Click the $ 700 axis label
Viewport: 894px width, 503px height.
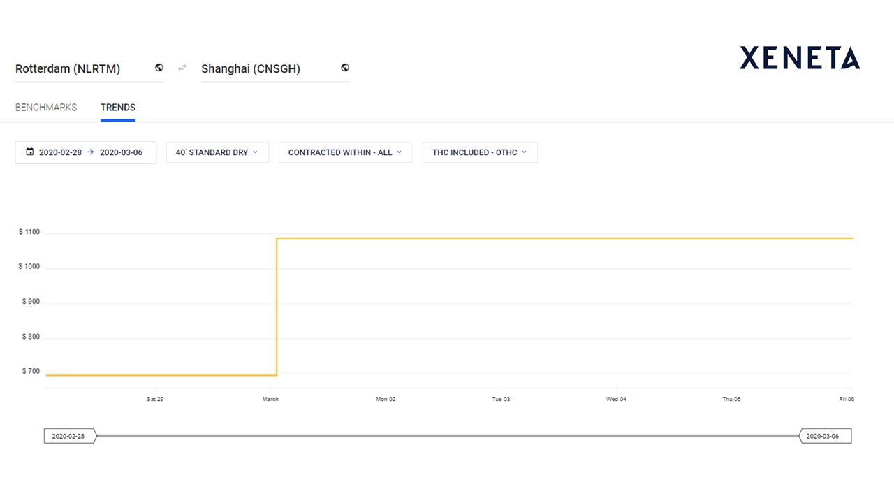click(31, 372)
